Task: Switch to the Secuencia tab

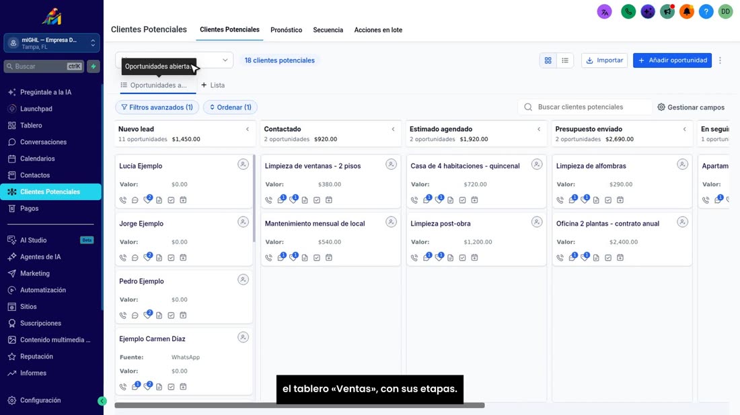Action: (x=328, y=30)
